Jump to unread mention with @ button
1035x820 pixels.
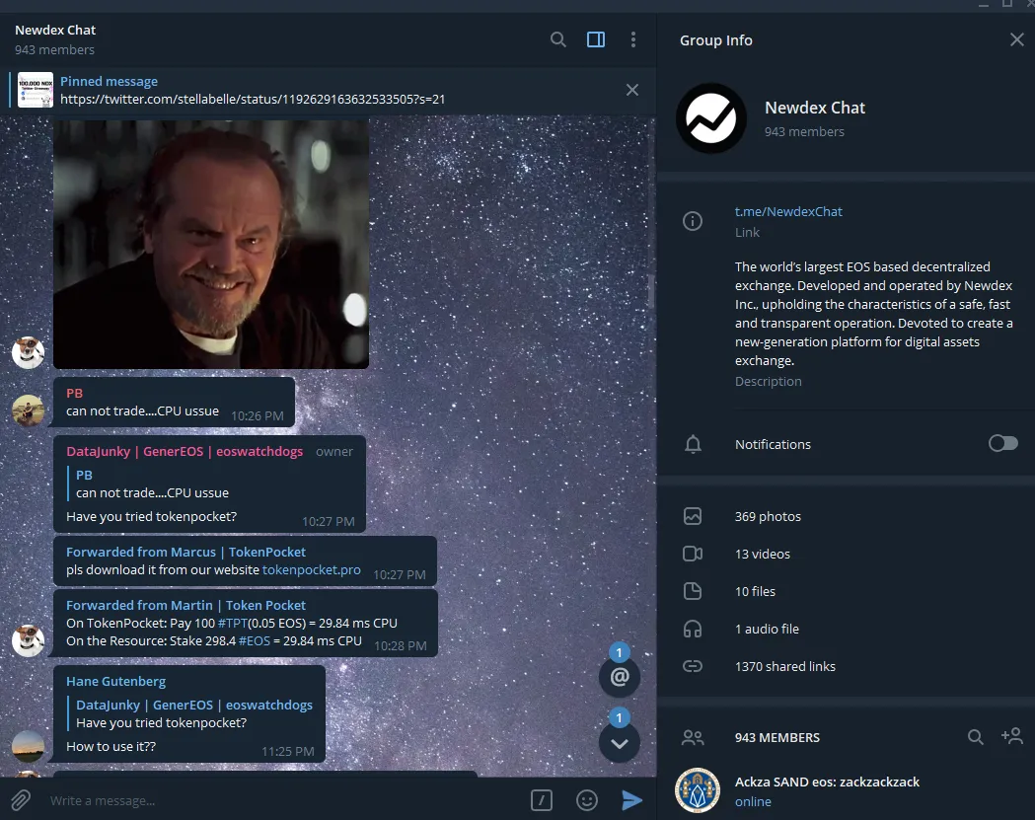pos(620,677)
